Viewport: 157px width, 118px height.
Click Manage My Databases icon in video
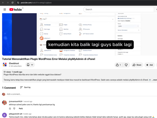[x=61, y=50]
